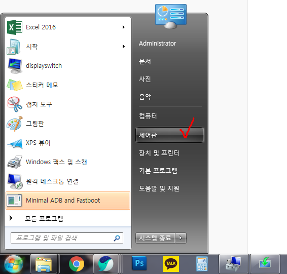Open the shutdown options arrow next to 시스템 종료
Image resolution: width=287 pixels, height=274 pixels.
point(181,238)
